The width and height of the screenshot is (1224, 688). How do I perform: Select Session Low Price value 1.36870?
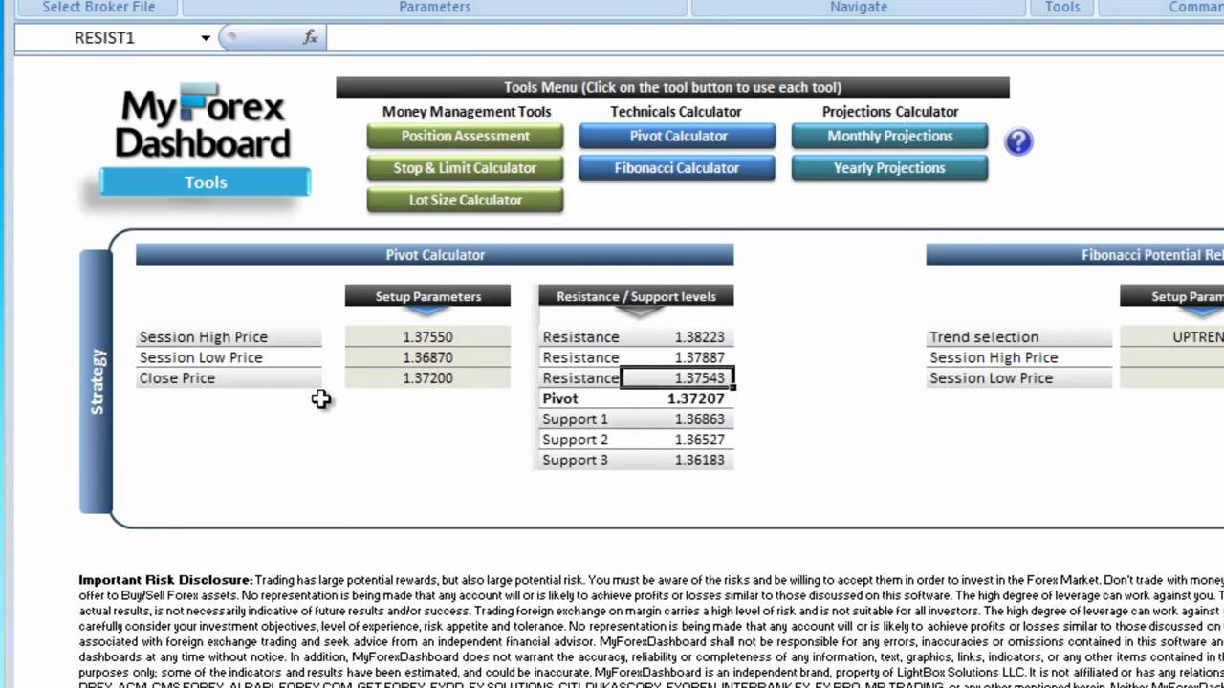(x=427, y=357)
